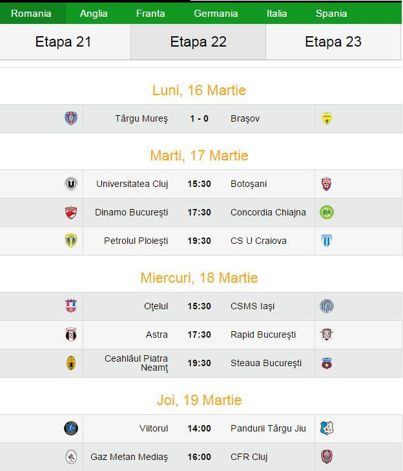Click the Concordia Chiajna green logo

[x=327, y=212]
